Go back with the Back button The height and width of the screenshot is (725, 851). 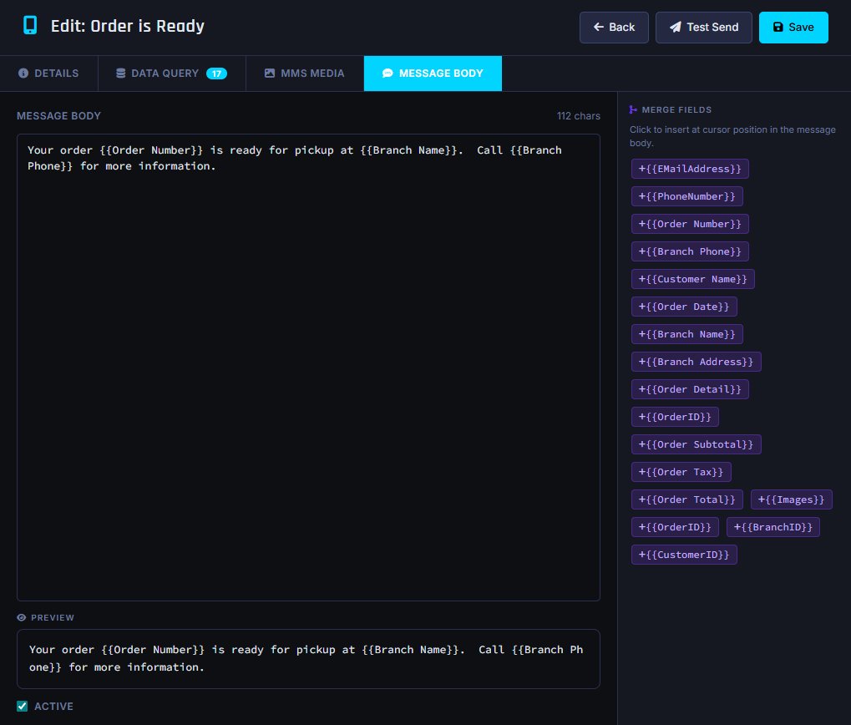[614, 27]
